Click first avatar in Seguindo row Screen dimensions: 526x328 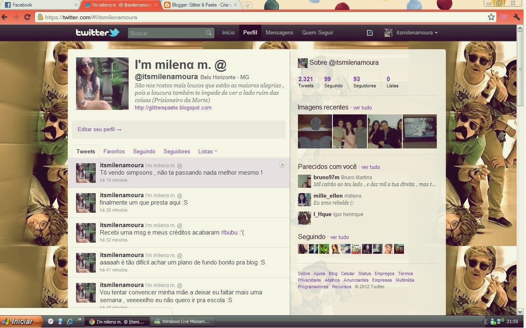tap(303, 249)
